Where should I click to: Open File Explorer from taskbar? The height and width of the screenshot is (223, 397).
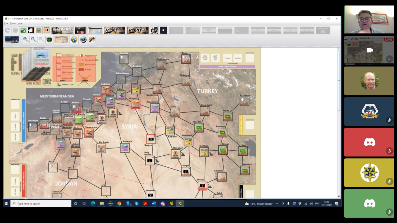point(102,203)
